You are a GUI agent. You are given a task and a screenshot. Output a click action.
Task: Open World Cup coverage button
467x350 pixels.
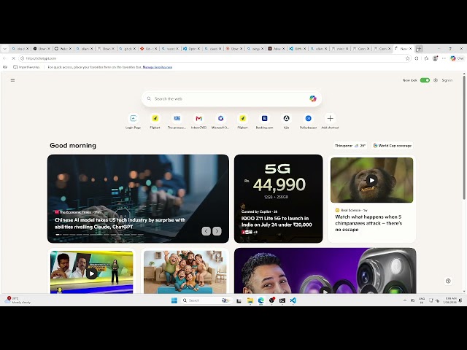393,146
